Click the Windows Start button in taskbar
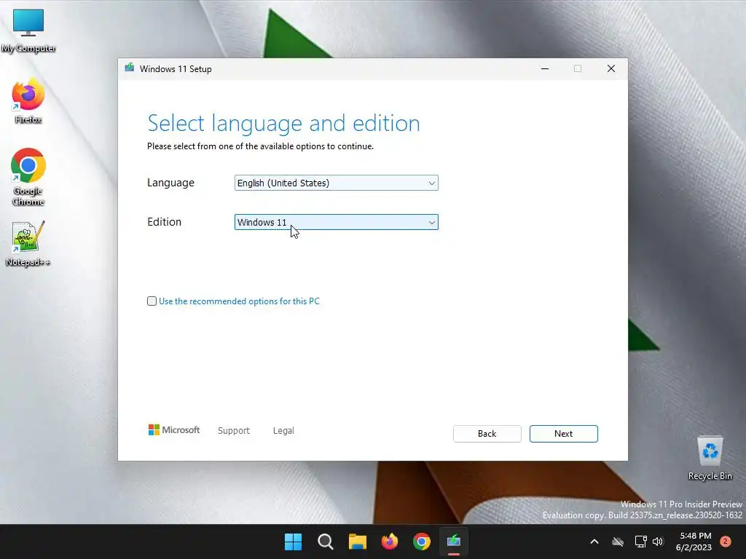Image resolution: width=746 pixels, height=559 pixels. [x=293, y=542]
